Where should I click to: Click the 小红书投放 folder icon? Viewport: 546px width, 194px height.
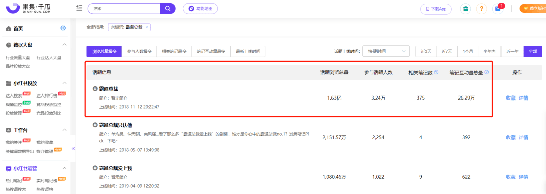point(9,83)
